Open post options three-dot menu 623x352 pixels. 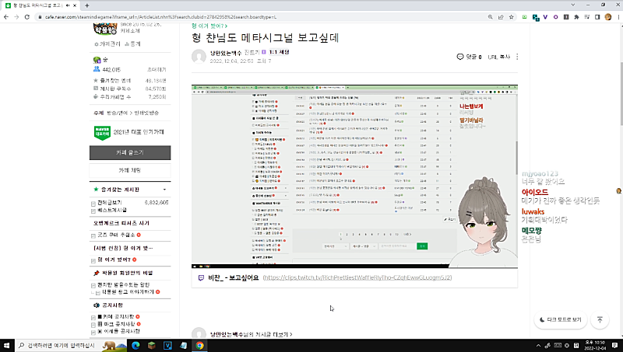(x=517, y=57)
